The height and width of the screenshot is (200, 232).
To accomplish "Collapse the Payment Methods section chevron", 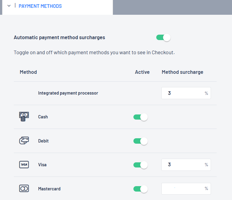I will (x=9, y=6).
